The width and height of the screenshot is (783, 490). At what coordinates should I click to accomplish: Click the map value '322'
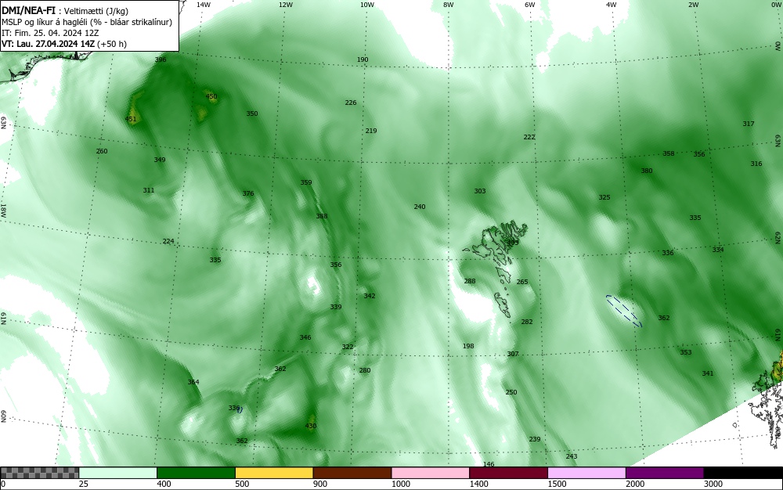click(x=348, y=347)
